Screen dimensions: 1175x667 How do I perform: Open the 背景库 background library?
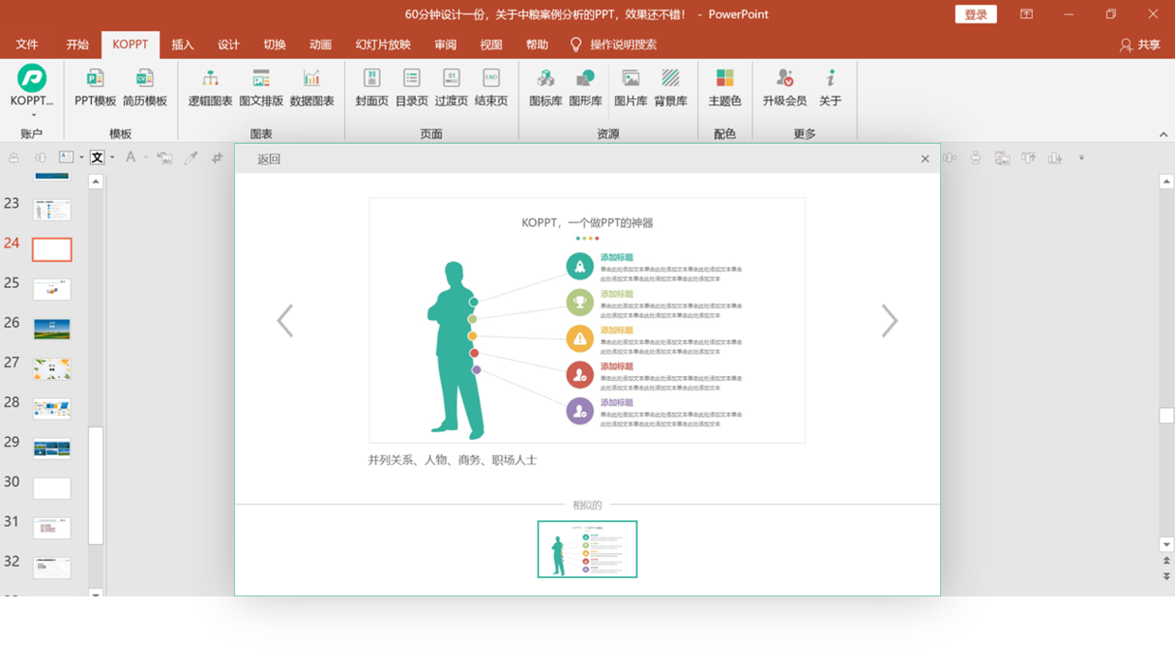point(670,87)
